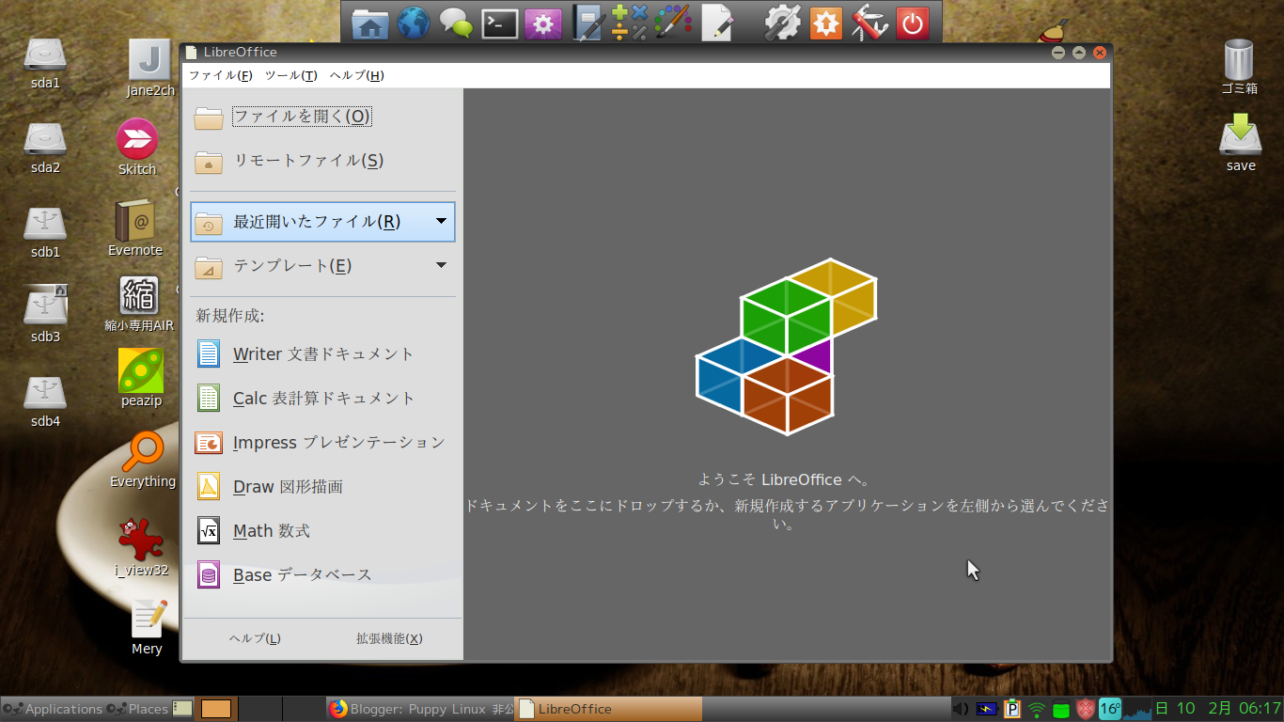Open the Applications menu in taskbar
The height and width of the screenshot is (722, 1284).
53,709
